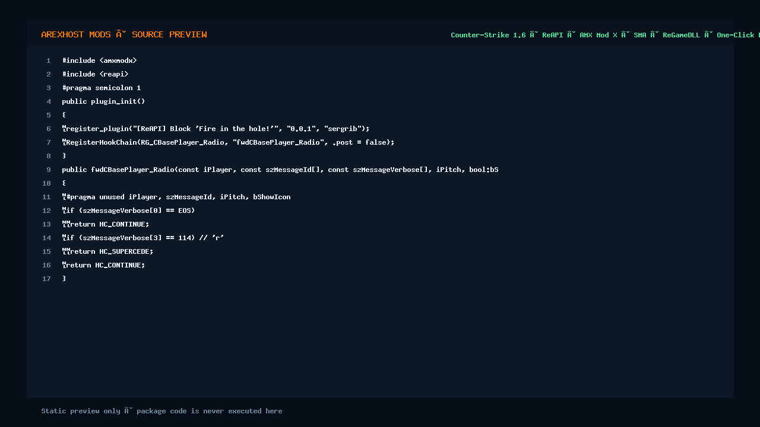The width and height of the screenshot is (760, 427).
Task: Click line number 6 in the gutter
Action: click(x=49, y=129)
